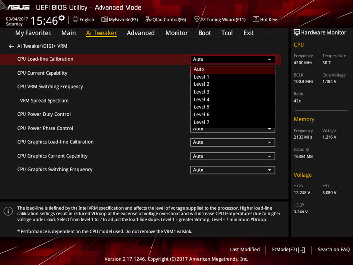Switch to EzMode(F7)
This screenshot has width=353, height=265.
click(288, 250)
